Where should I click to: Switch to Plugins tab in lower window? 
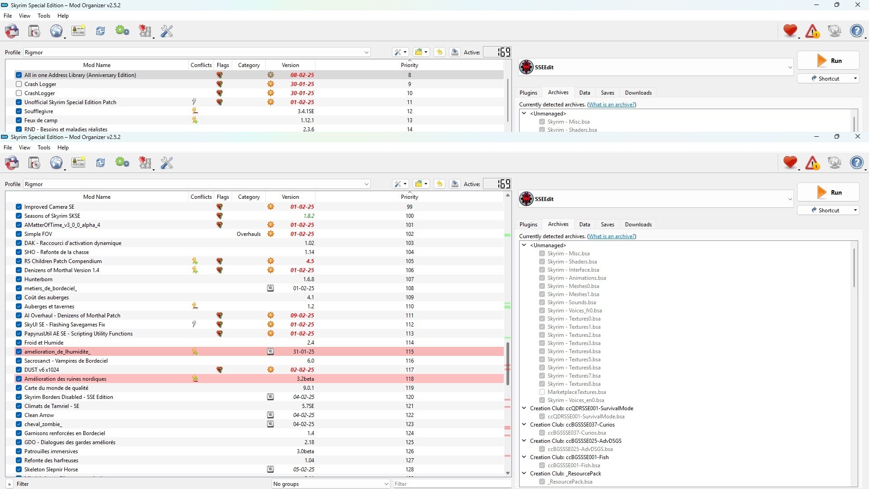[x=528, y=224]
